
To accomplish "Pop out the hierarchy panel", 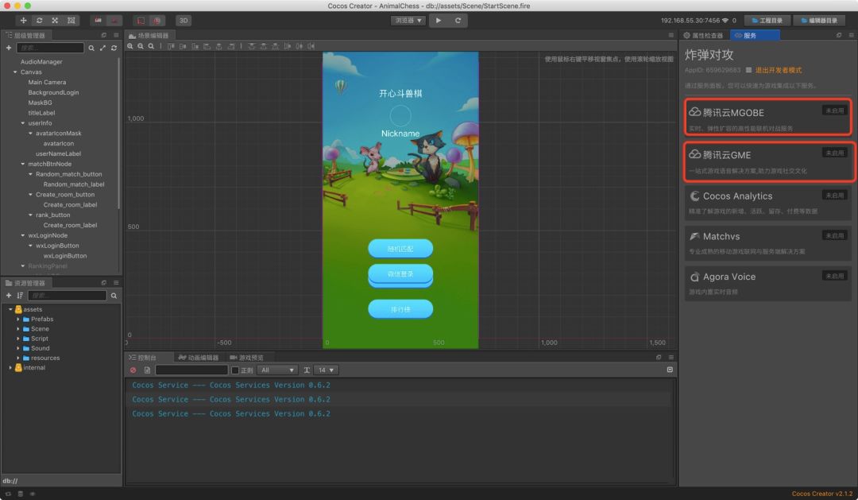I will pos(104,35).
